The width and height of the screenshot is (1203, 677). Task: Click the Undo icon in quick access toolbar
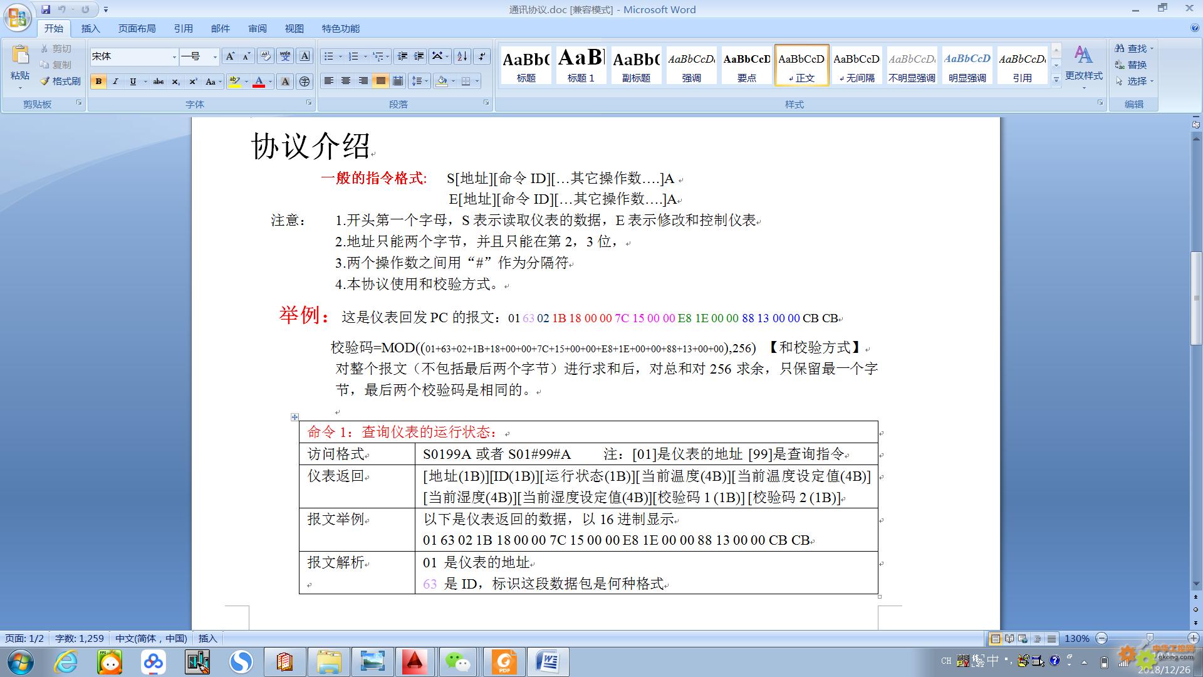tap(61, 9)
